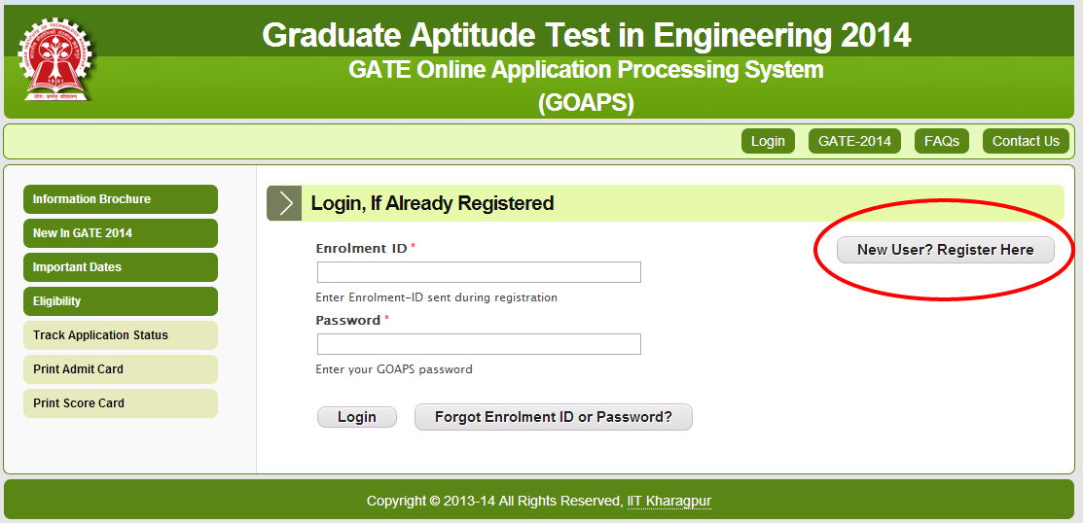Image resolution: width=1083 pixels, height=523 pixels.
Task: Click 'Graduate Aptitude Test in Engineering 2014' title
Action: pyautogui.click(x=587, y=34)
